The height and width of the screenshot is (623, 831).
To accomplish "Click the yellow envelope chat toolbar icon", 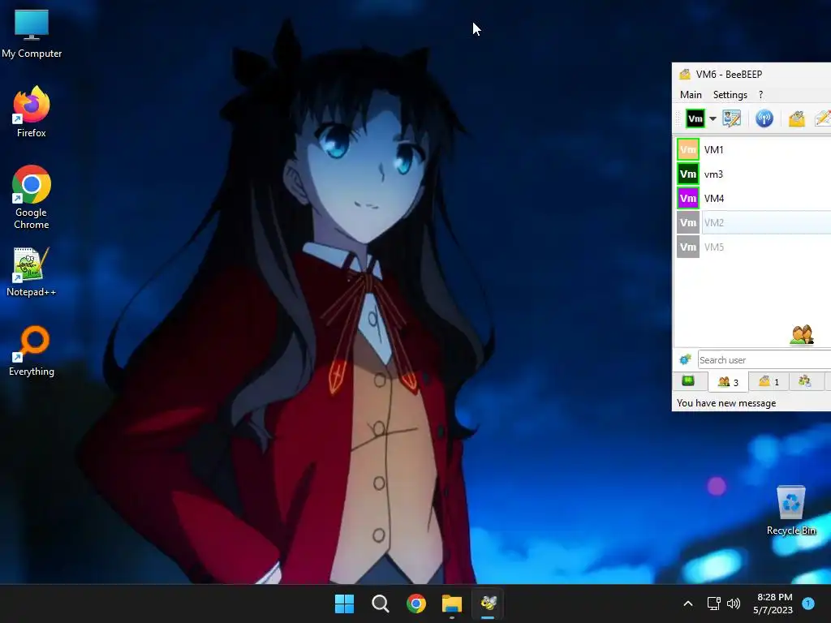I will click(x=796, y=118).
